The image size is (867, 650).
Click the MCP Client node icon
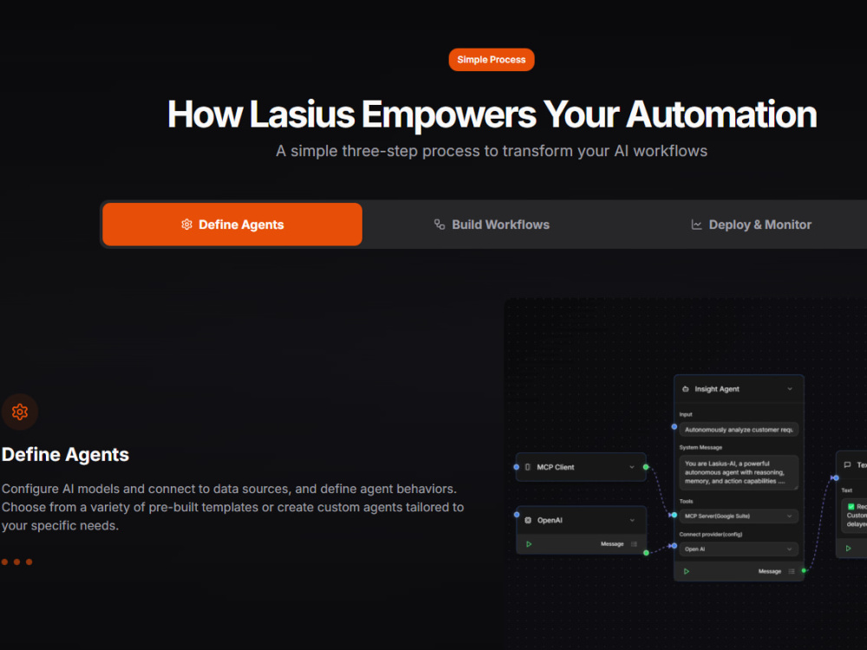[x=527, y=467]
